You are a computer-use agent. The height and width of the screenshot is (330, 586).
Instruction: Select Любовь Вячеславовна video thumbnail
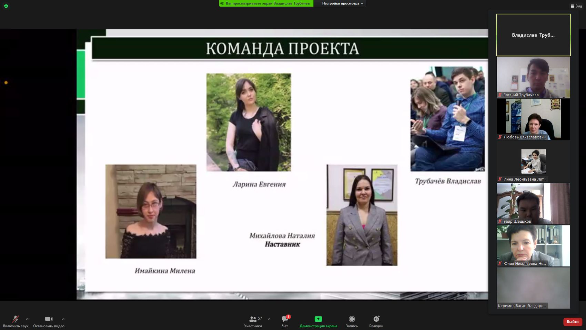tap(533, 119)
